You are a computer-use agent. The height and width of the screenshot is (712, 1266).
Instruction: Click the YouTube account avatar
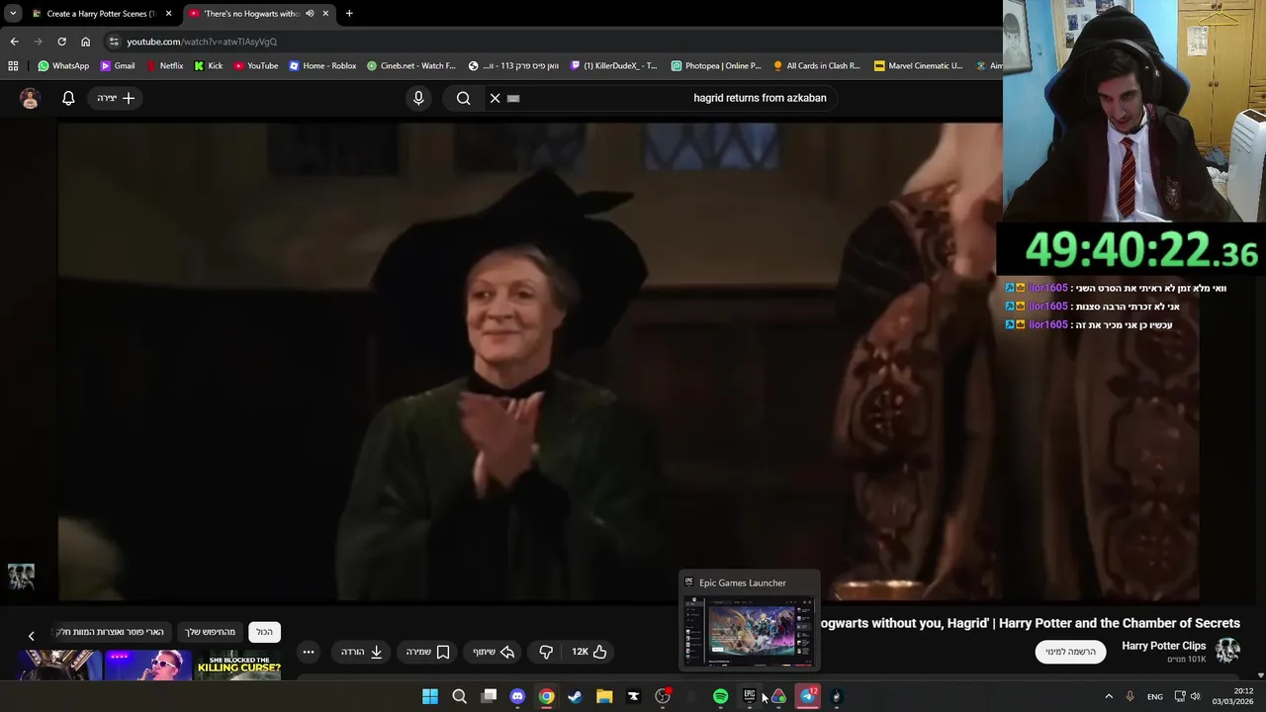(x=30, y=98)
